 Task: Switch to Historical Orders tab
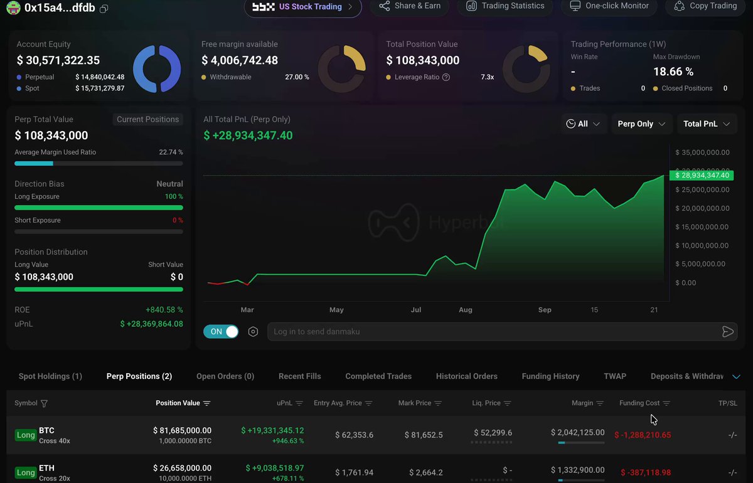[467, 376]
